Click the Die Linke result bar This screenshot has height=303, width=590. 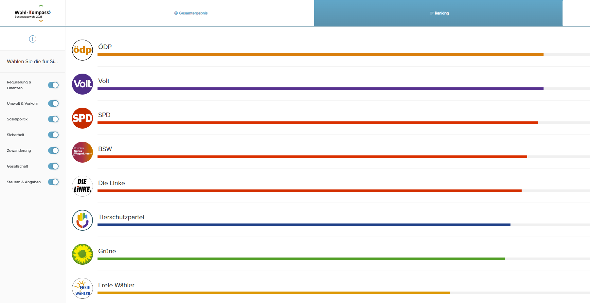point(310,191)
